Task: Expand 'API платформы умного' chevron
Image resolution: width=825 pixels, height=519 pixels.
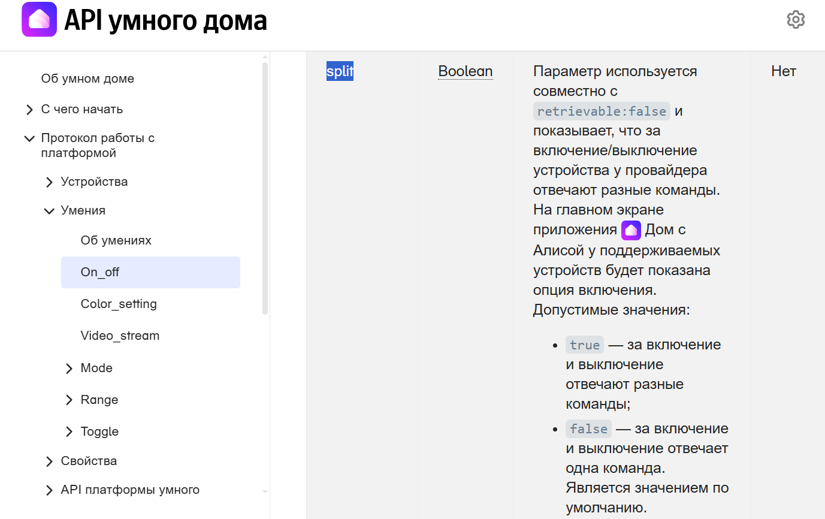Action: point(49,490)
